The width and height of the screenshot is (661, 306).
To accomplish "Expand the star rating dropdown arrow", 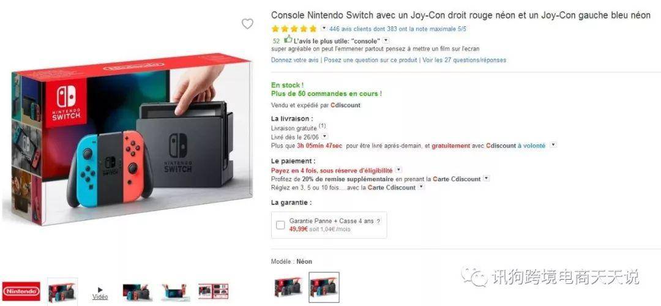I will point(324,28).
